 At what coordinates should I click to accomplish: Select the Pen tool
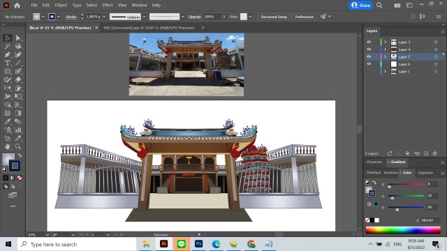click(8, 54)
